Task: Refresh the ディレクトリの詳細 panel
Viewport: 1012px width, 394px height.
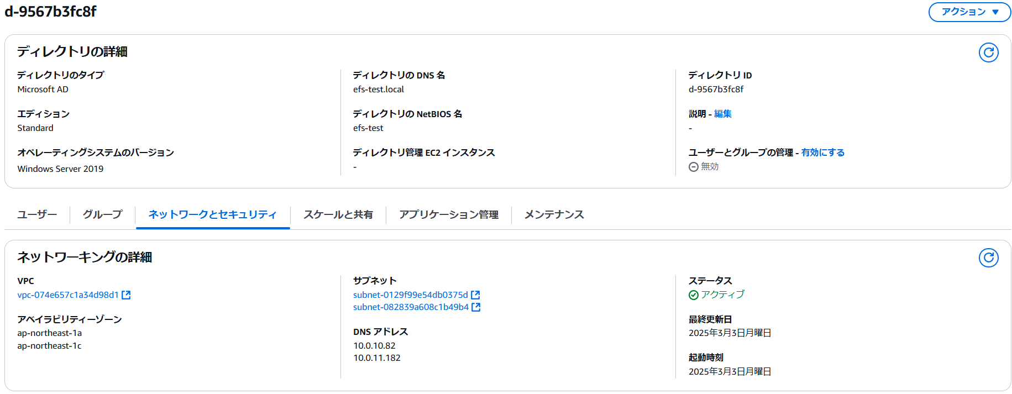Action: coord(988,52)
